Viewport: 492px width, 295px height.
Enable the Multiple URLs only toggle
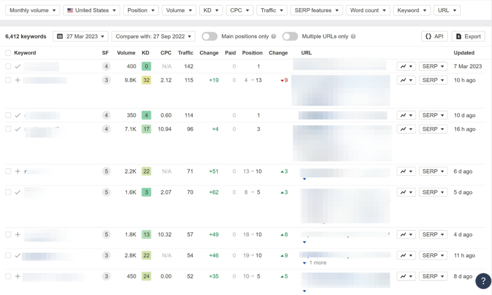click(290, 36)
